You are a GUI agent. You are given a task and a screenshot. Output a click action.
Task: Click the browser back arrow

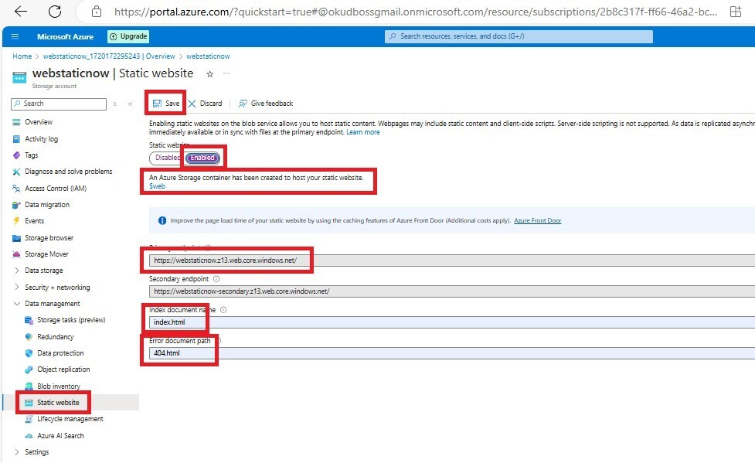click(x=21, y=12)
